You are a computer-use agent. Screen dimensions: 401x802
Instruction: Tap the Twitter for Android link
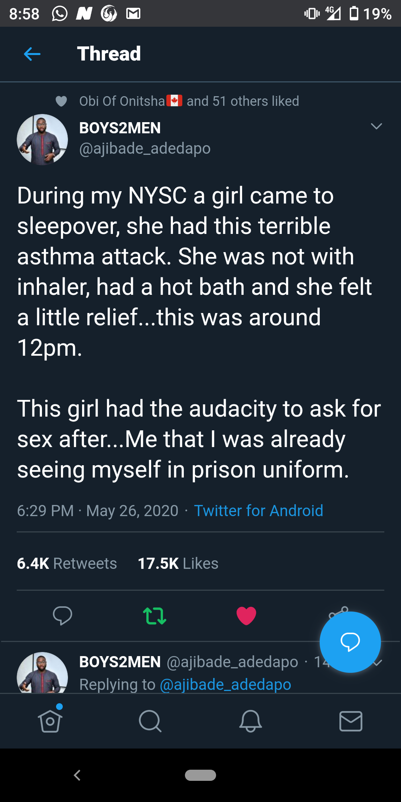258,511
